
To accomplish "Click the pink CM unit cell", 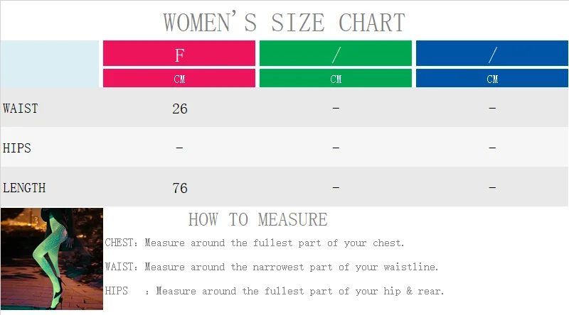I will 179,78.
